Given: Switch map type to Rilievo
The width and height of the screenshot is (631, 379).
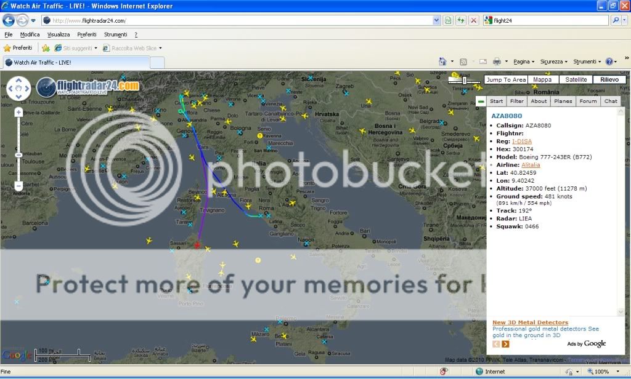Looking at the screenshot, I should tap(609, 79).
